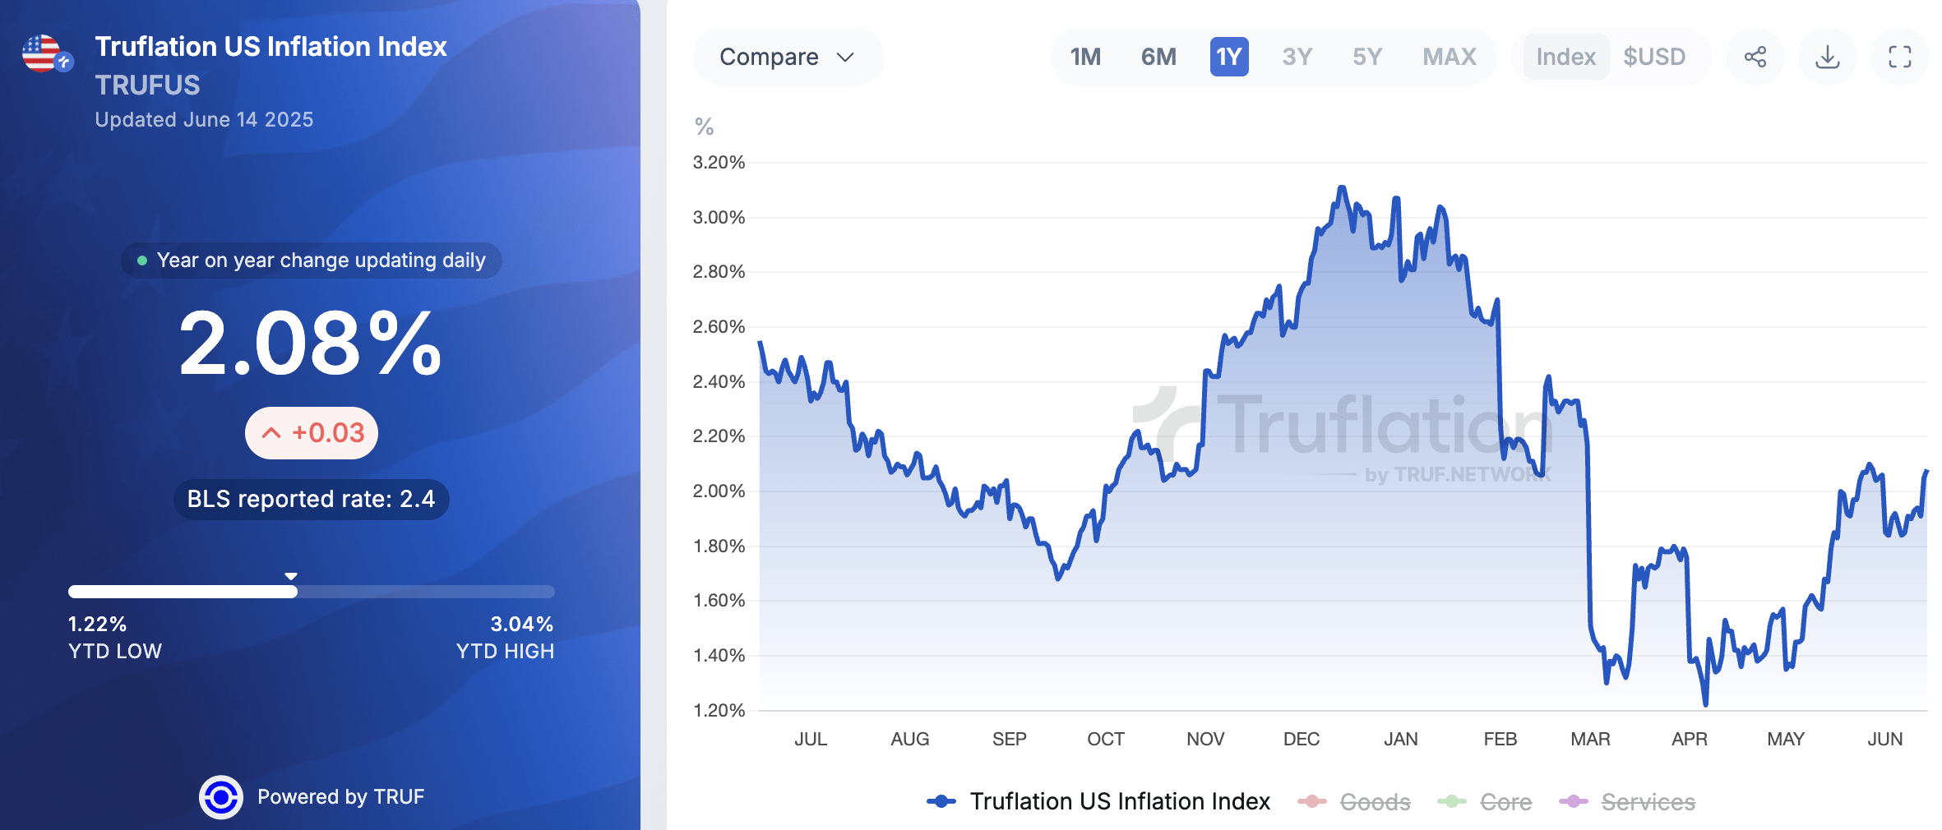1942x830 pixels.
Task: Select the 6M timeframe tab
Action: click(1158, 57)
